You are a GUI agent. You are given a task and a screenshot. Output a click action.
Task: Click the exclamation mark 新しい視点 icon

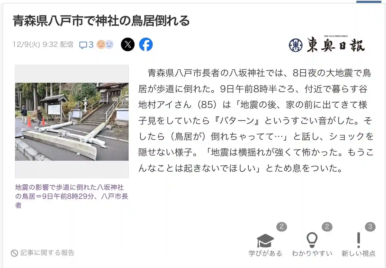click(x=358, y=240)
